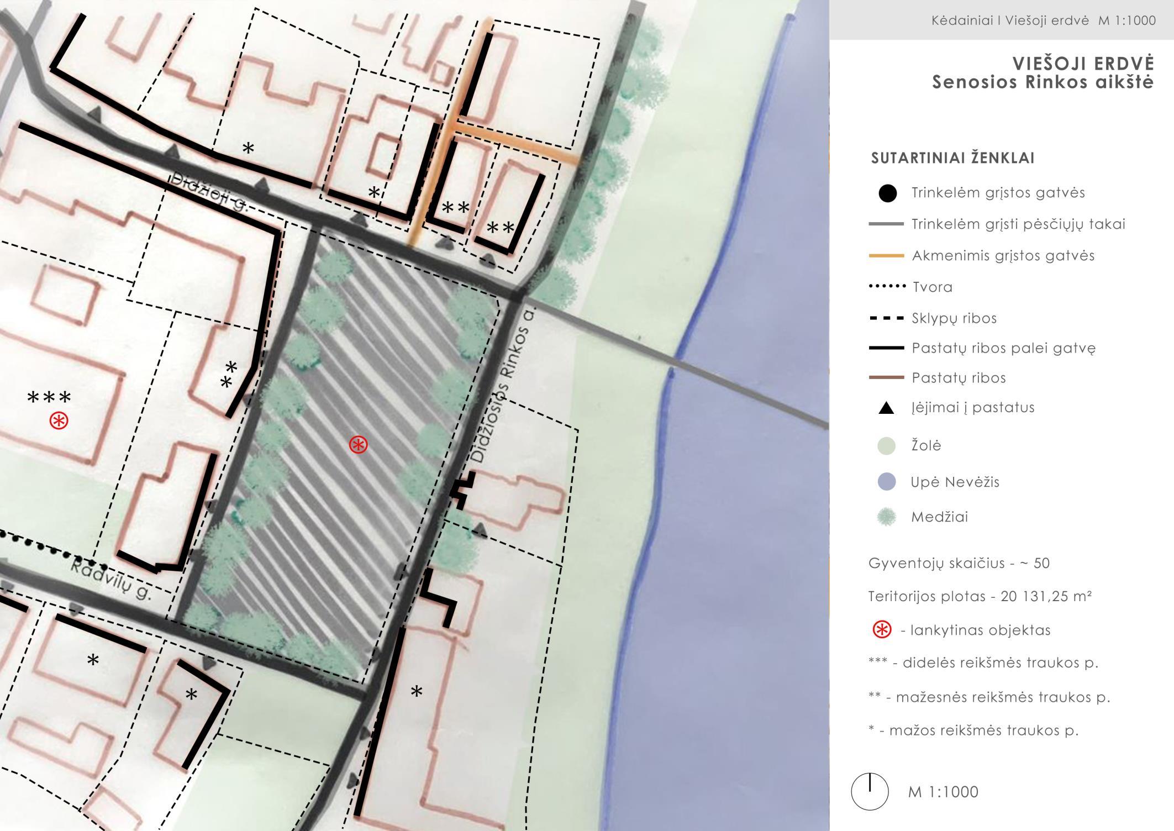This screenshot has height=831, width=1174.
Task: Click the red asterisk icon in the legend
Action: (x=882, y=629)
